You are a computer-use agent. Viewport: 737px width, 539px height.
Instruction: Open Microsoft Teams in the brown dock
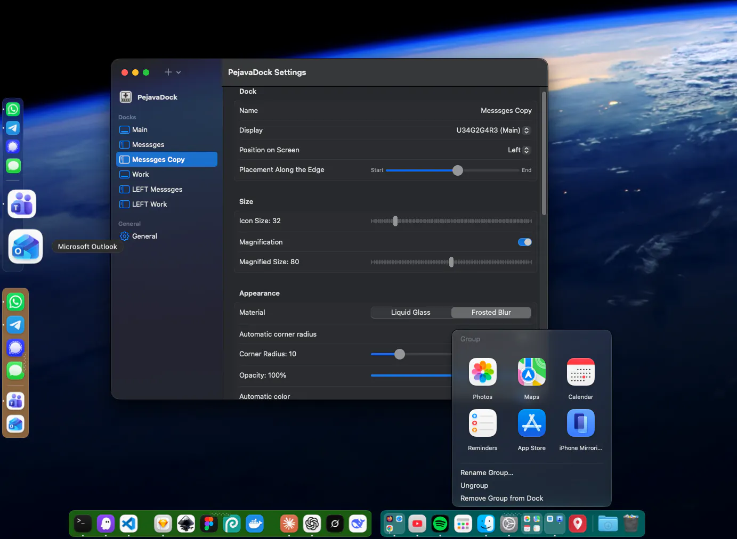click(x=15, y=401)
